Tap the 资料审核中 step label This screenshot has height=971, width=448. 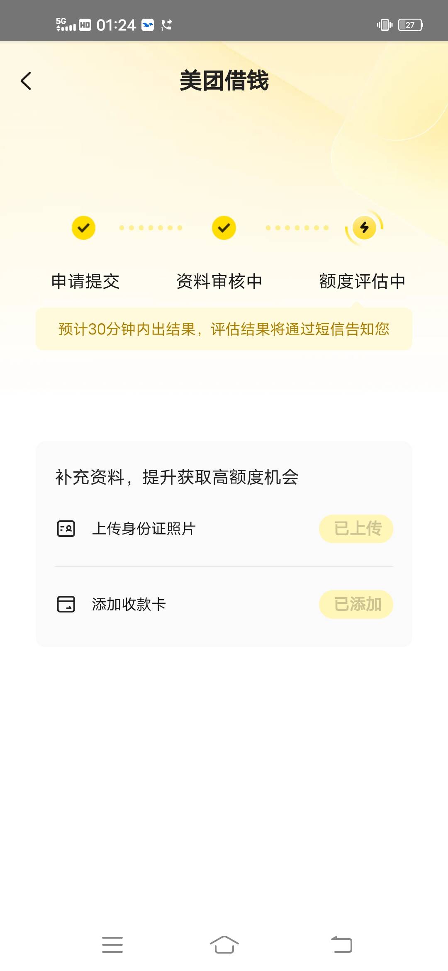click(219, 281)
